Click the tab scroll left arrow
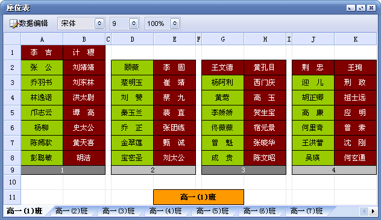Viewport: 381px width, 220px height. (x=364, y=212)
